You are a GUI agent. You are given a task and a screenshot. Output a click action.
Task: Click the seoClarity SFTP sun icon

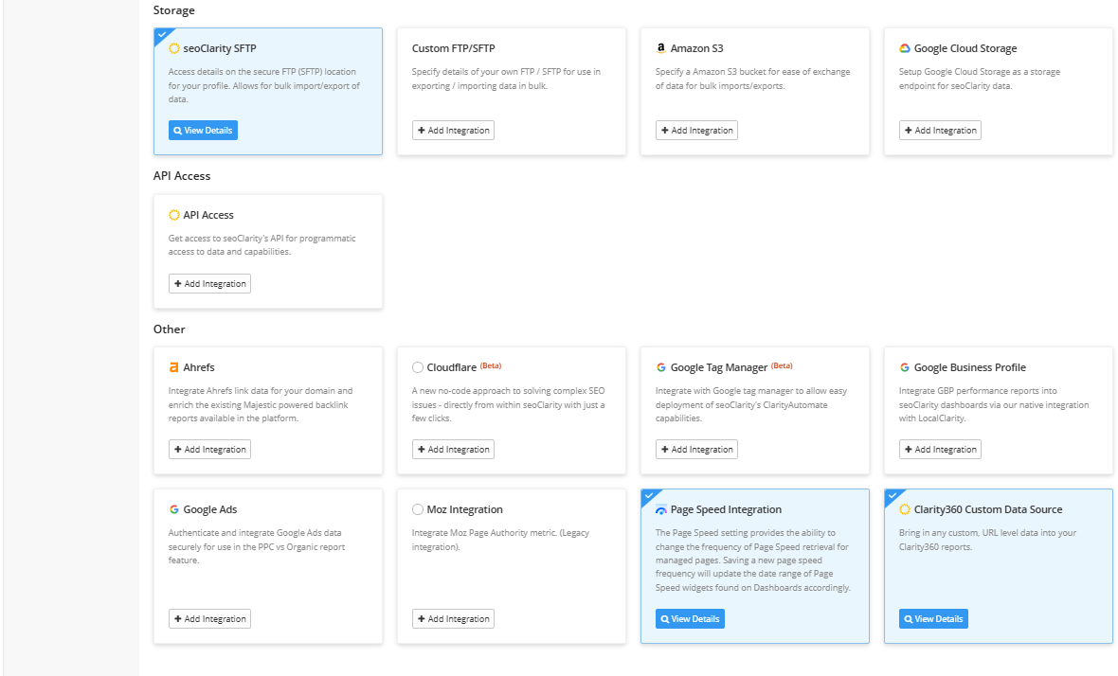(174, 48)
